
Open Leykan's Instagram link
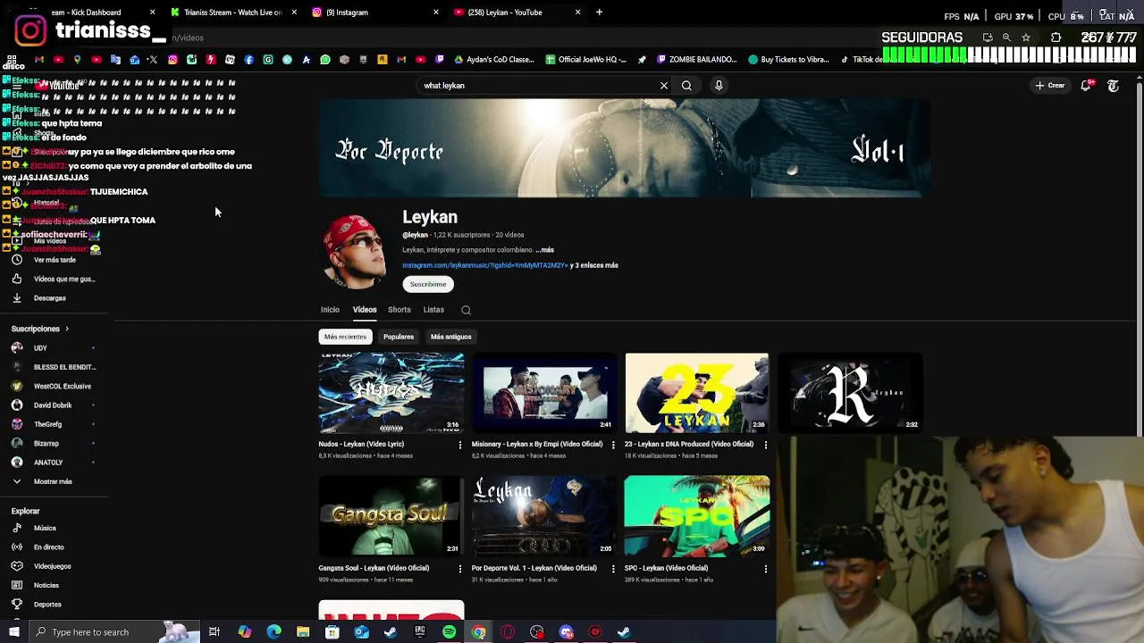484,265
